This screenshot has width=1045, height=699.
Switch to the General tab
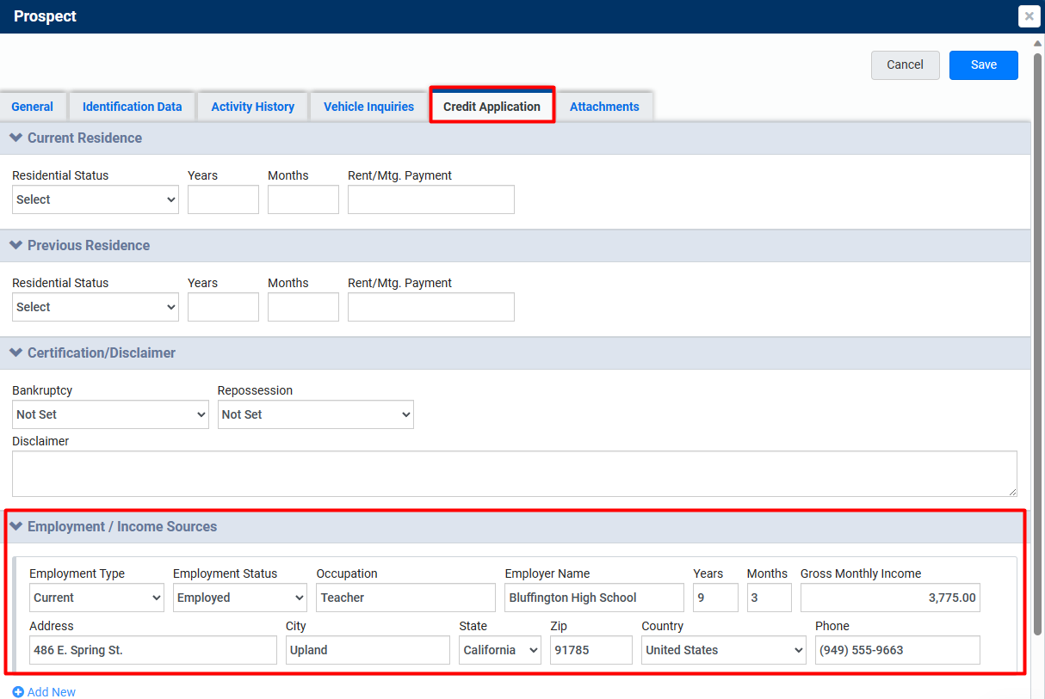click(33, 107)
